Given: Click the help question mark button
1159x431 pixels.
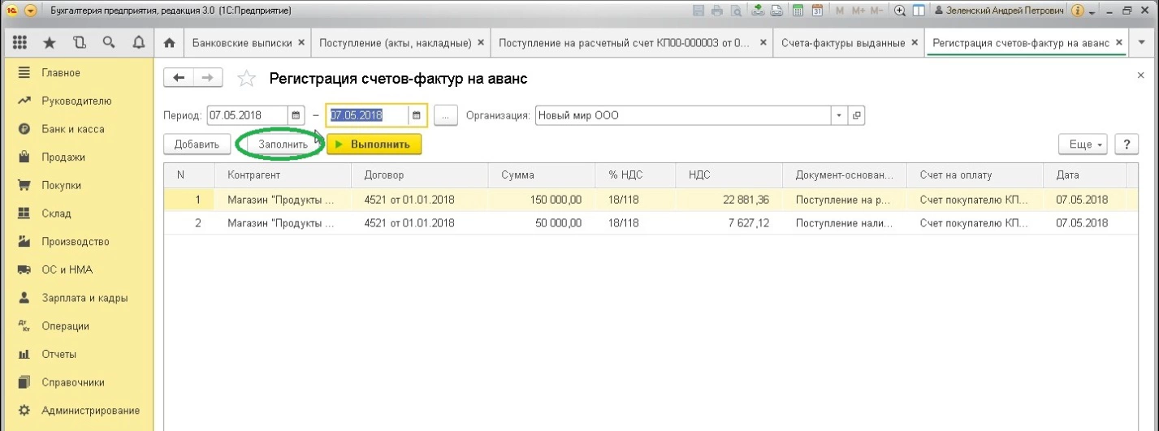Looking at the screenshot, I should pos(1126,144).
